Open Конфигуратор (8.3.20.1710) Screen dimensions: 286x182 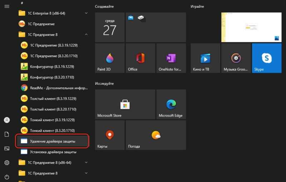[53, 77]
